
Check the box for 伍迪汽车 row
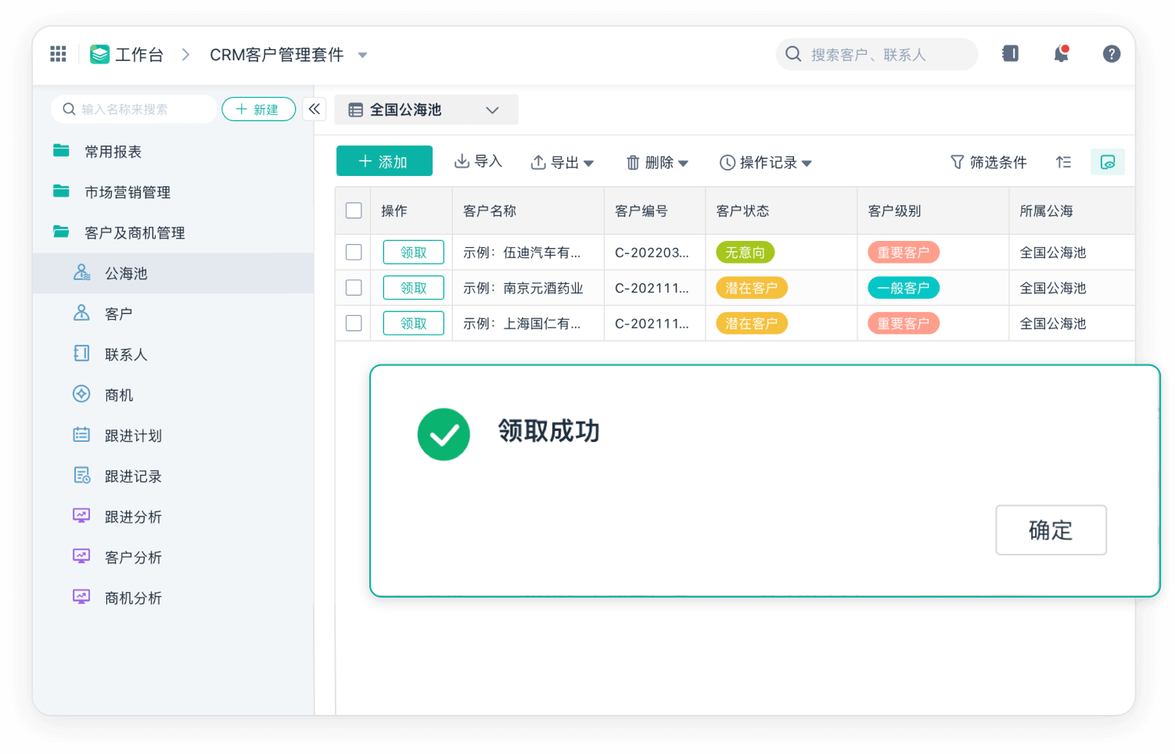click(354, 252)
